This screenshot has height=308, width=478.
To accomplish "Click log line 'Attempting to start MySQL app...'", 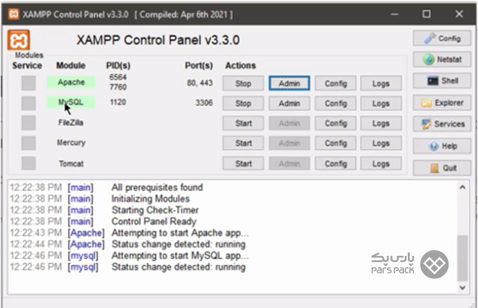I will pyautogui.click(x=180, y=256).
